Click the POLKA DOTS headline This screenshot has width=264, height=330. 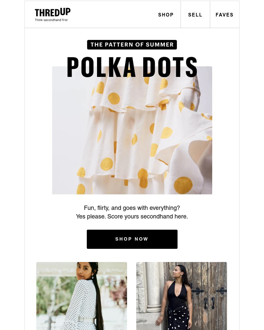point(132,67)
